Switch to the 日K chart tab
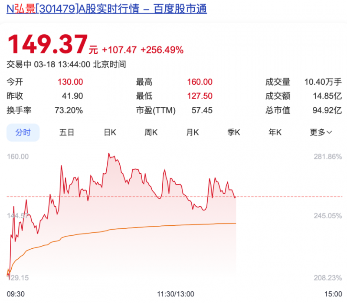The width and height of the screenshot is (347, 303). [x=110, y=132]
